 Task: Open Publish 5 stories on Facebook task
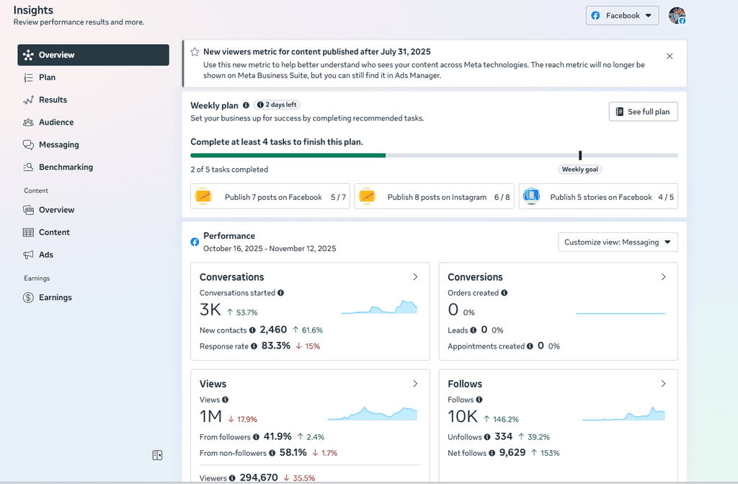597,197
